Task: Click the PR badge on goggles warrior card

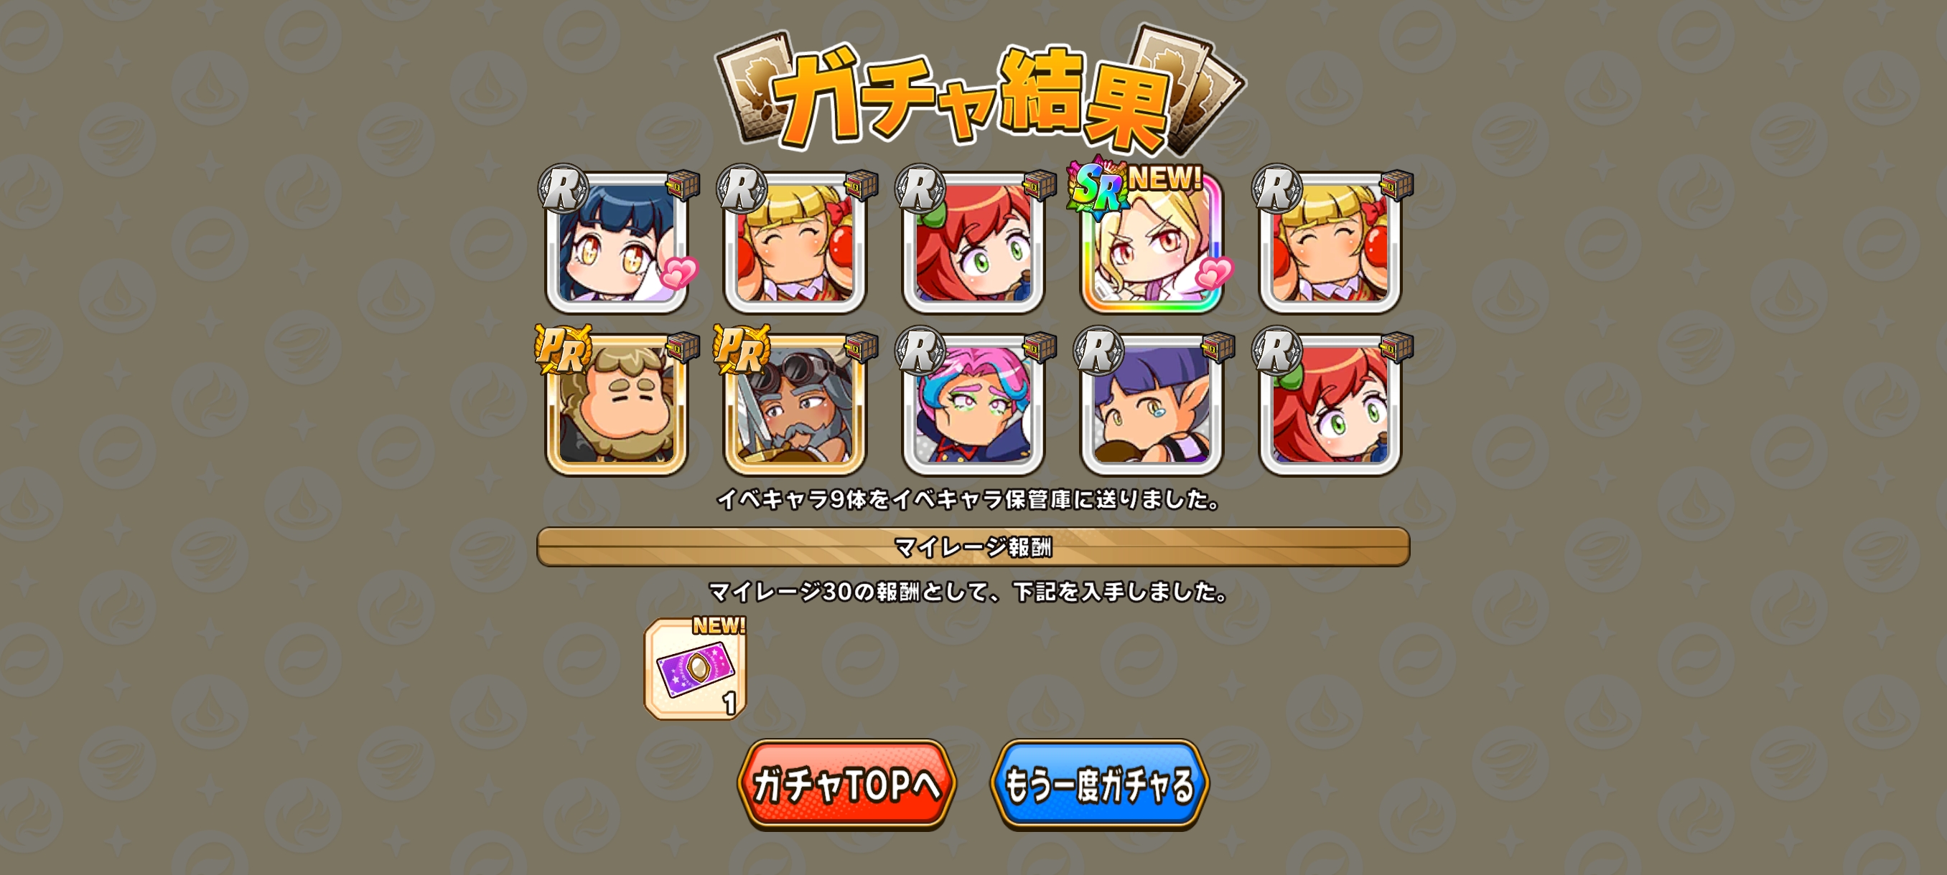Action: (742, 349)
